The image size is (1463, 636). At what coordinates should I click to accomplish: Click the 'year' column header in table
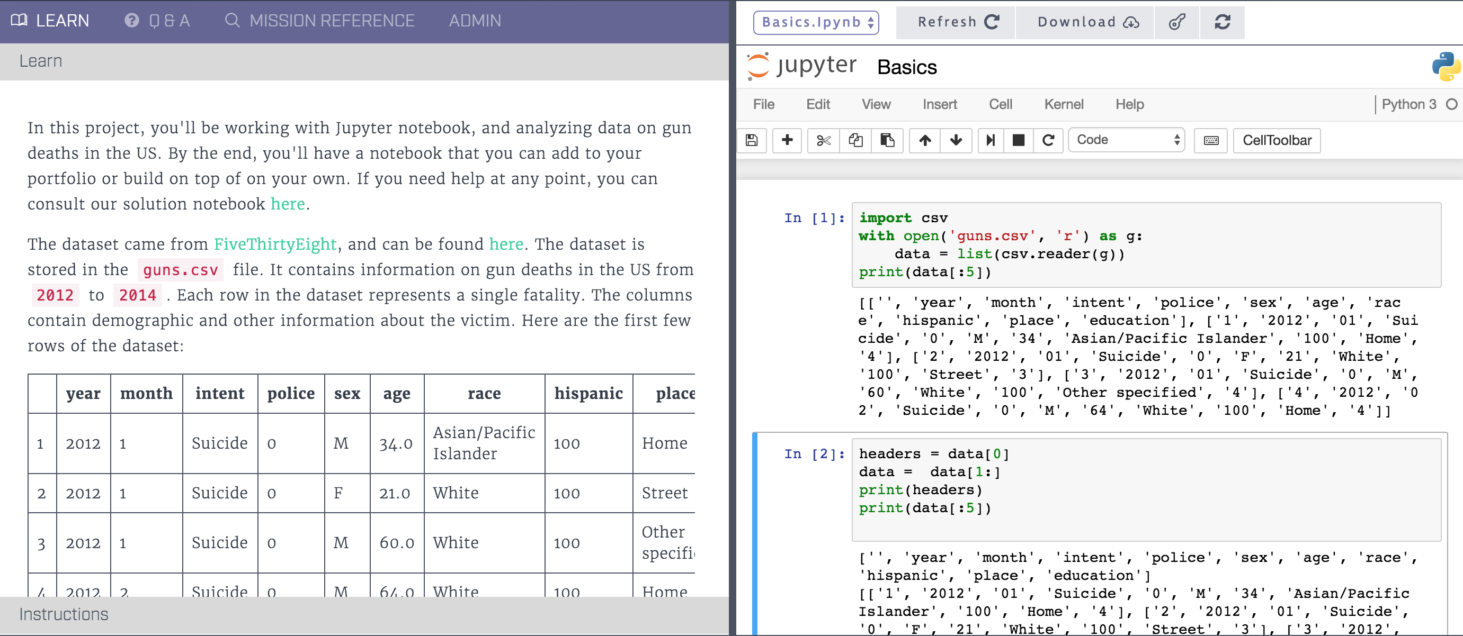pyautogui.click(x=83, y=393)
